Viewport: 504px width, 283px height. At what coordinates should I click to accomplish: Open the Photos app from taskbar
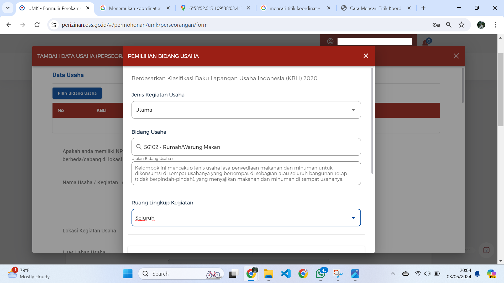(355, 274)
